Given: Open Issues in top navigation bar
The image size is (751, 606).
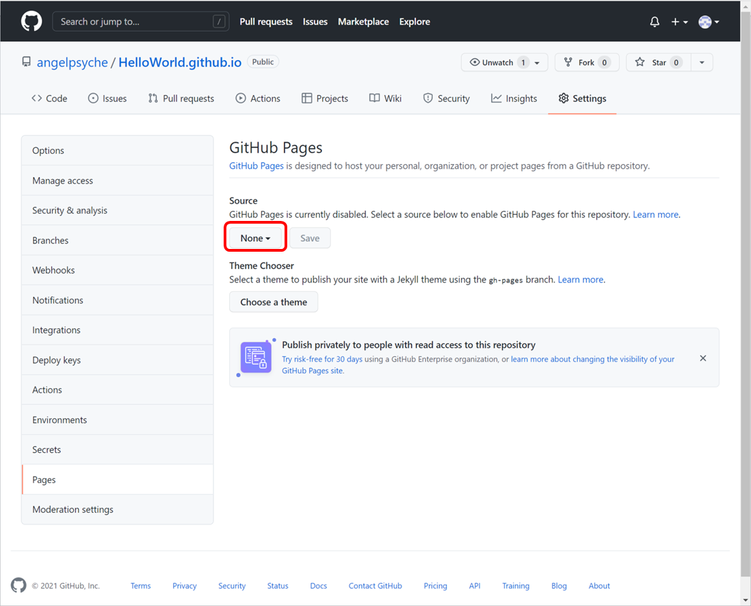Looking at the screenshot, I should 315,22.
